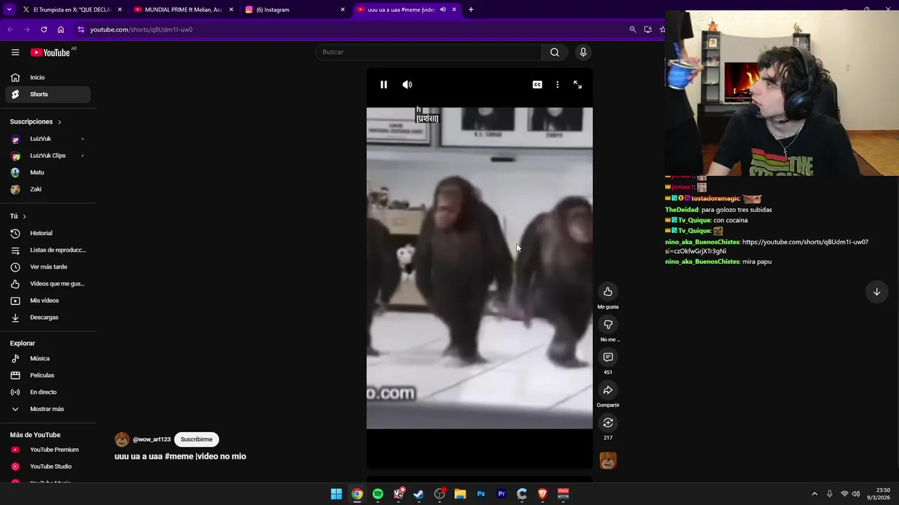Enter fullscreen on the Short
The image size is (899, 505).
(x=577, y=84)
